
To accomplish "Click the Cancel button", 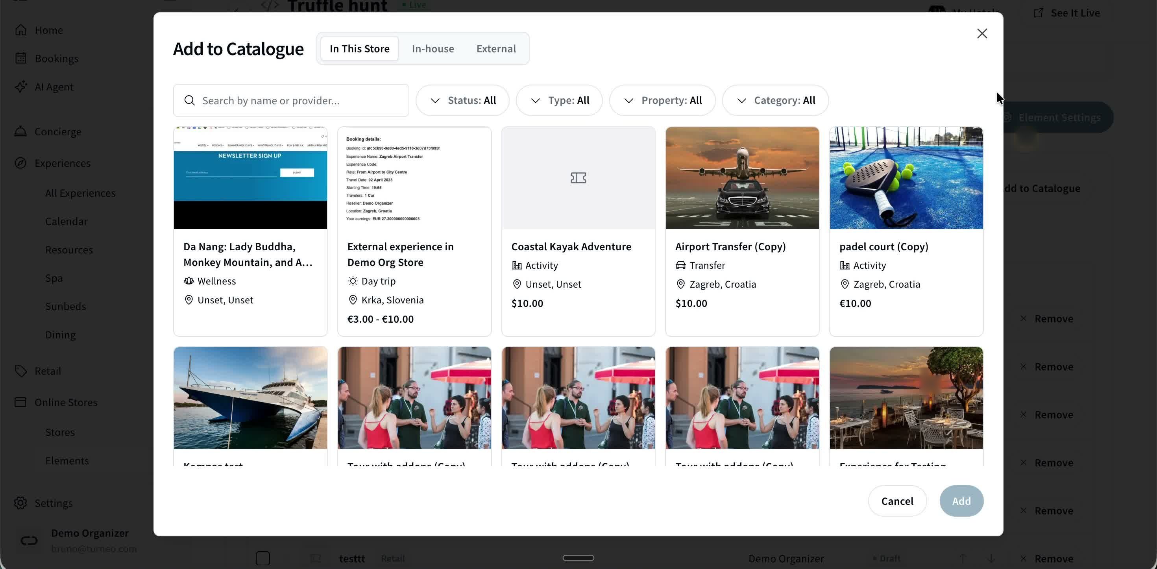I will tap(897, 501).
